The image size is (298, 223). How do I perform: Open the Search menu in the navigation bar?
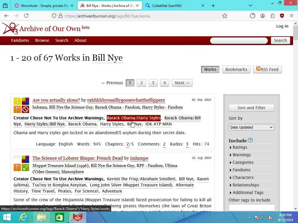[x=62, y=40]
